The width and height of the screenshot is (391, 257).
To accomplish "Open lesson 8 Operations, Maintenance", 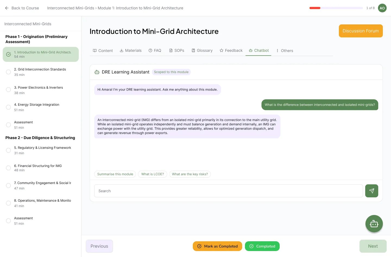I will click(41, 203).
